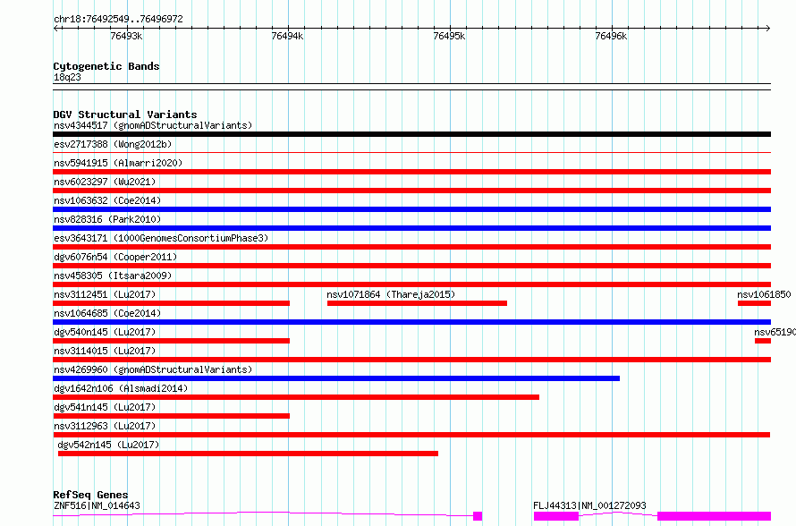Click the 76496k ruler position
This screenshot has width=796, height=526.
611,36
